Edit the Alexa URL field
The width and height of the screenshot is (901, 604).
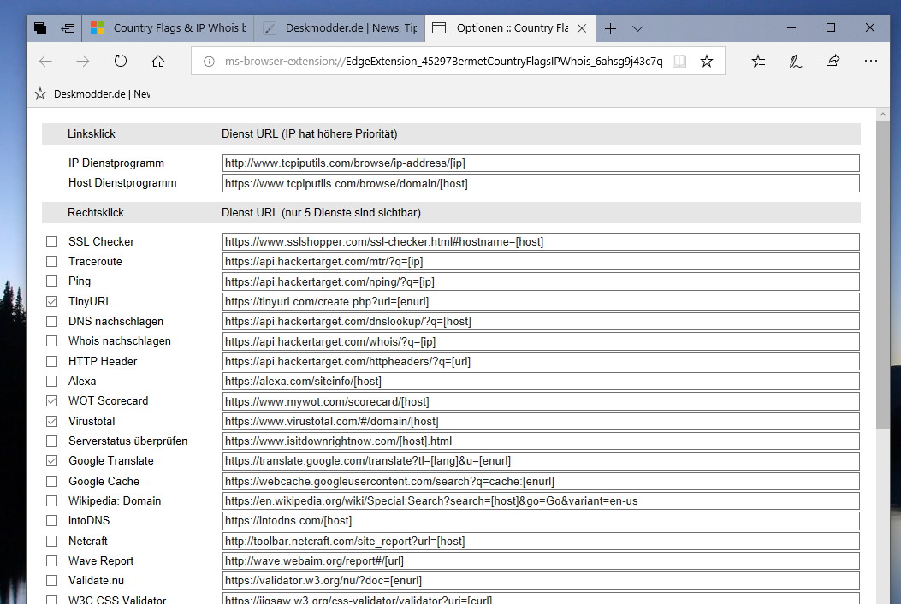[x=541, y=381]
